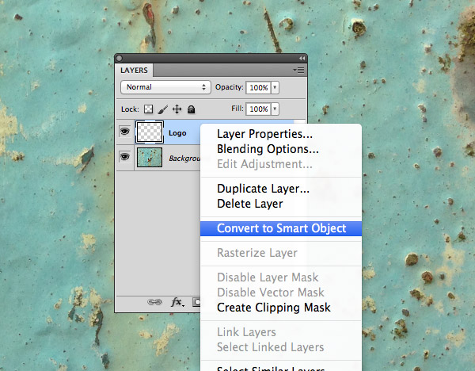This screenshot has width=475, height=371.
Task: Click the lock position move icon
Action: coord(177,109)
